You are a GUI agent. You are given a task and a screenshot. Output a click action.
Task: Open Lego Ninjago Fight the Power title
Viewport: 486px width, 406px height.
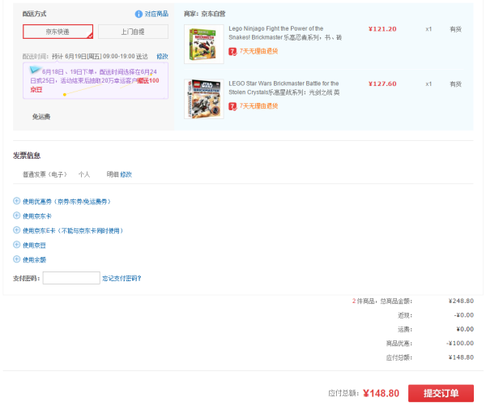click(x=285, y=33)
